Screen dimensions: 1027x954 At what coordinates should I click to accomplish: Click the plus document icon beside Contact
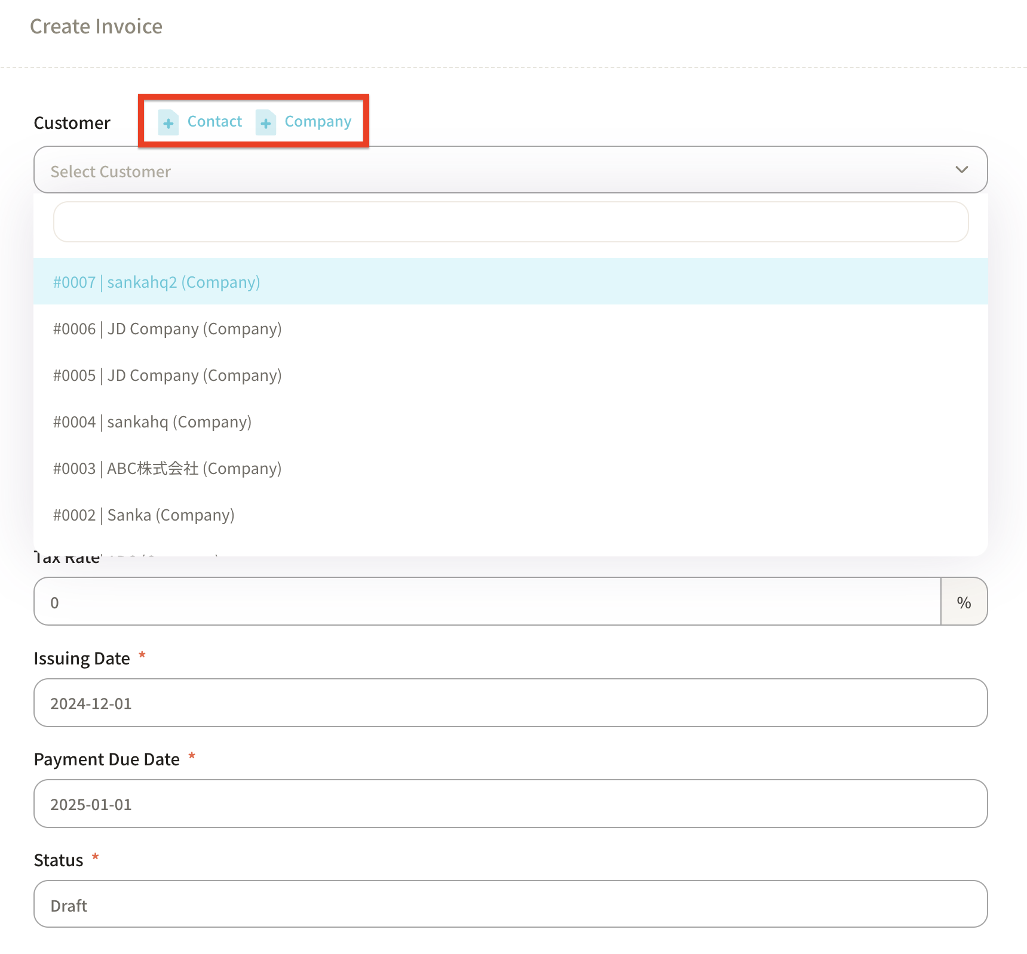pos(168,122)
